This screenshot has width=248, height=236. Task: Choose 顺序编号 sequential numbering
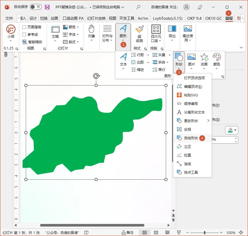pos(192,104)
